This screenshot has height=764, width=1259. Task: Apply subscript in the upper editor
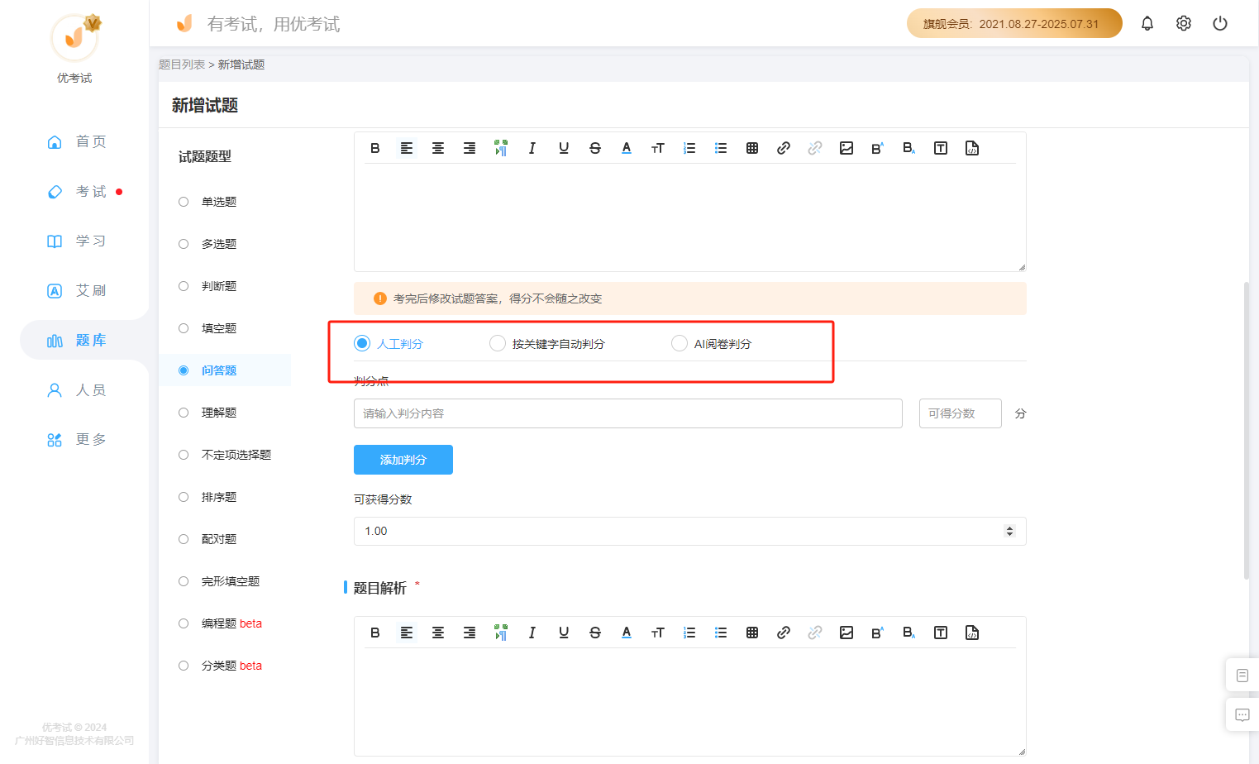coord(909,148)
